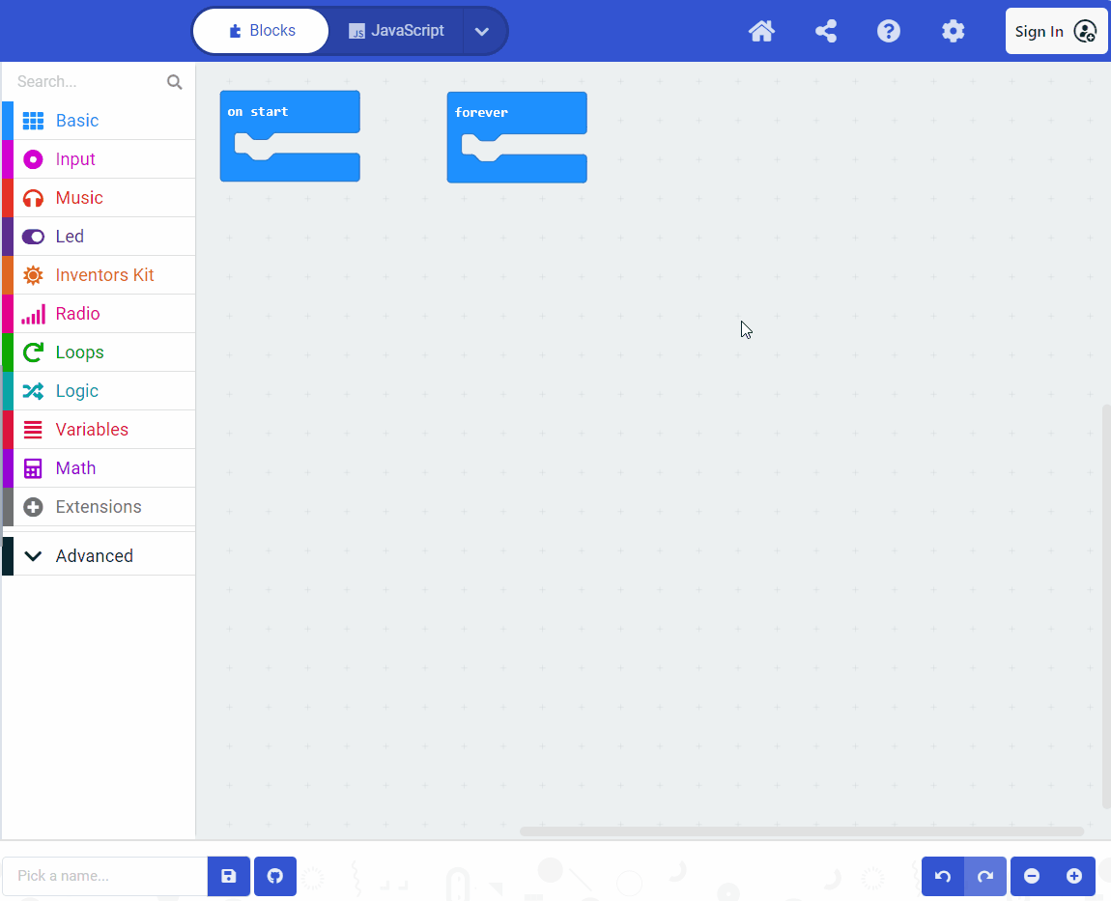Open the Home page icon
The width and height of the screenshot is (1111, 901).
click(761, 31)
